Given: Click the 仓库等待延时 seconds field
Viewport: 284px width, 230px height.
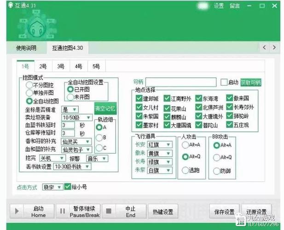Looking at the screenshot, I should click(x=68, y=133).
